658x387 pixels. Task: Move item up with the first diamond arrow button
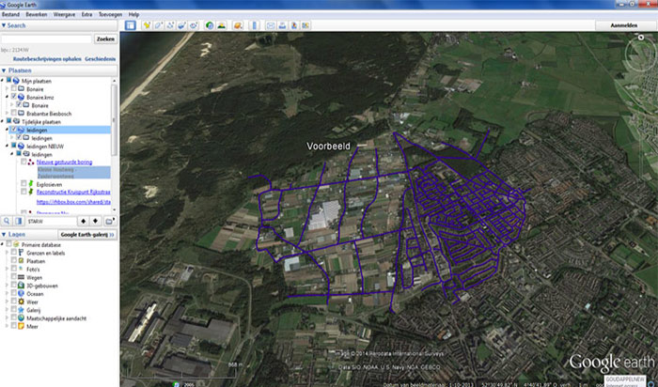(83, 221)
